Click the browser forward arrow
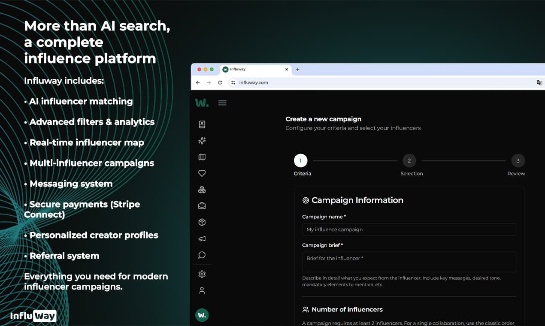 209,82
